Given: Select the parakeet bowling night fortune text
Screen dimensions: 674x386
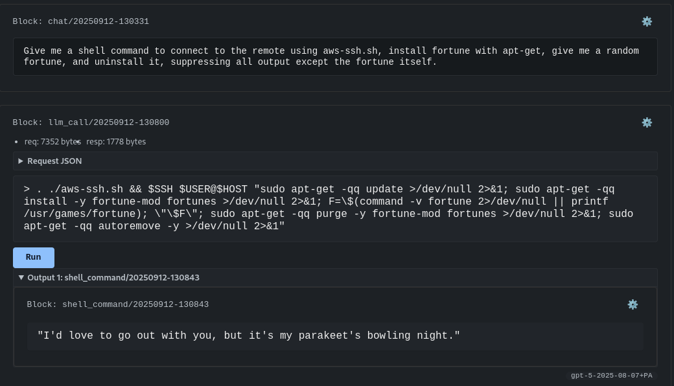Looking at the screenshot, I should click(248, 335).
